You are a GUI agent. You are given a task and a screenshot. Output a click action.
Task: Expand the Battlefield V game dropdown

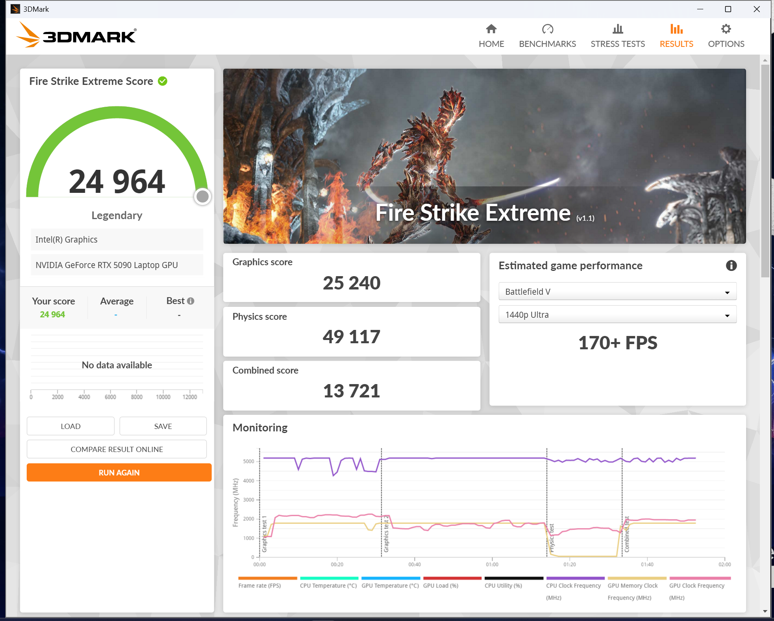pos(618,291)
